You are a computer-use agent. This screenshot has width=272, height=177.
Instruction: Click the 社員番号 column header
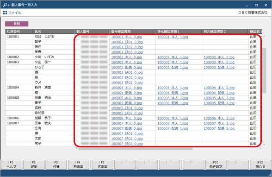[19, 32]
